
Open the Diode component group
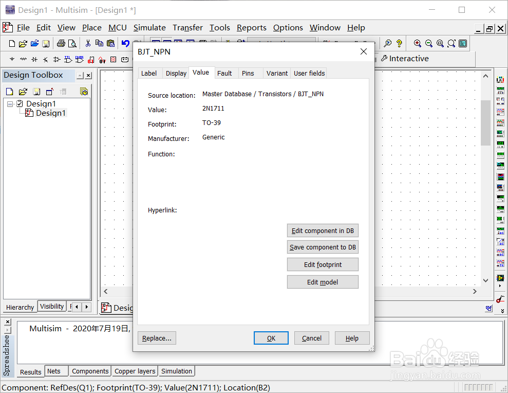[34, 59]
